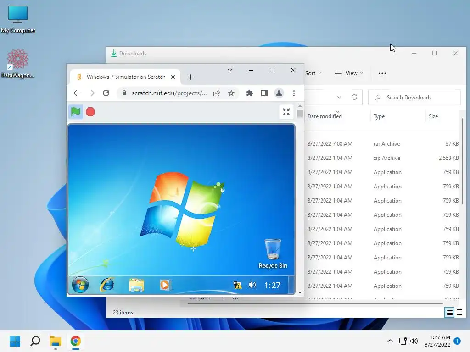Open See more options in Downloads toolbar
Viewport: 470px width, 352px height.
click(x=382, y=73)
